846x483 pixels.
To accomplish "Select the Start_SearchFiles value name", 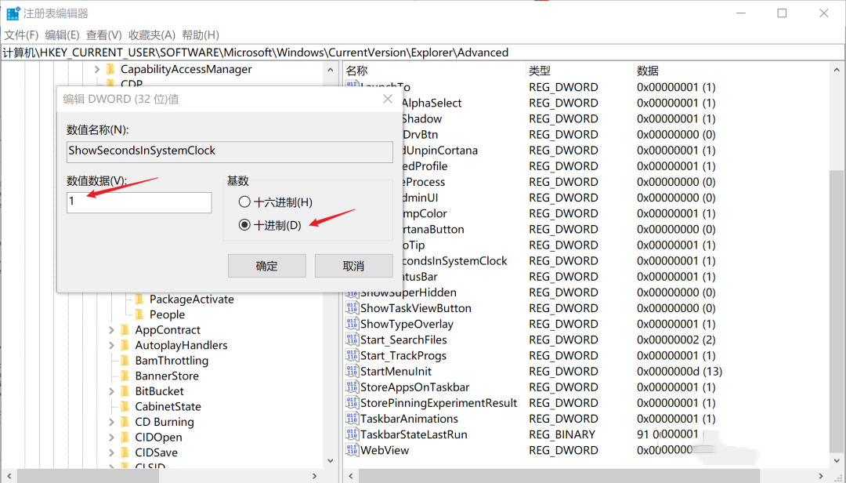I will 403,340.
